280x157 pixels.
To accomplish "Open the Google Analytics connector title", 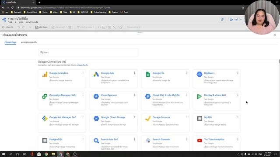I will 59,73.
